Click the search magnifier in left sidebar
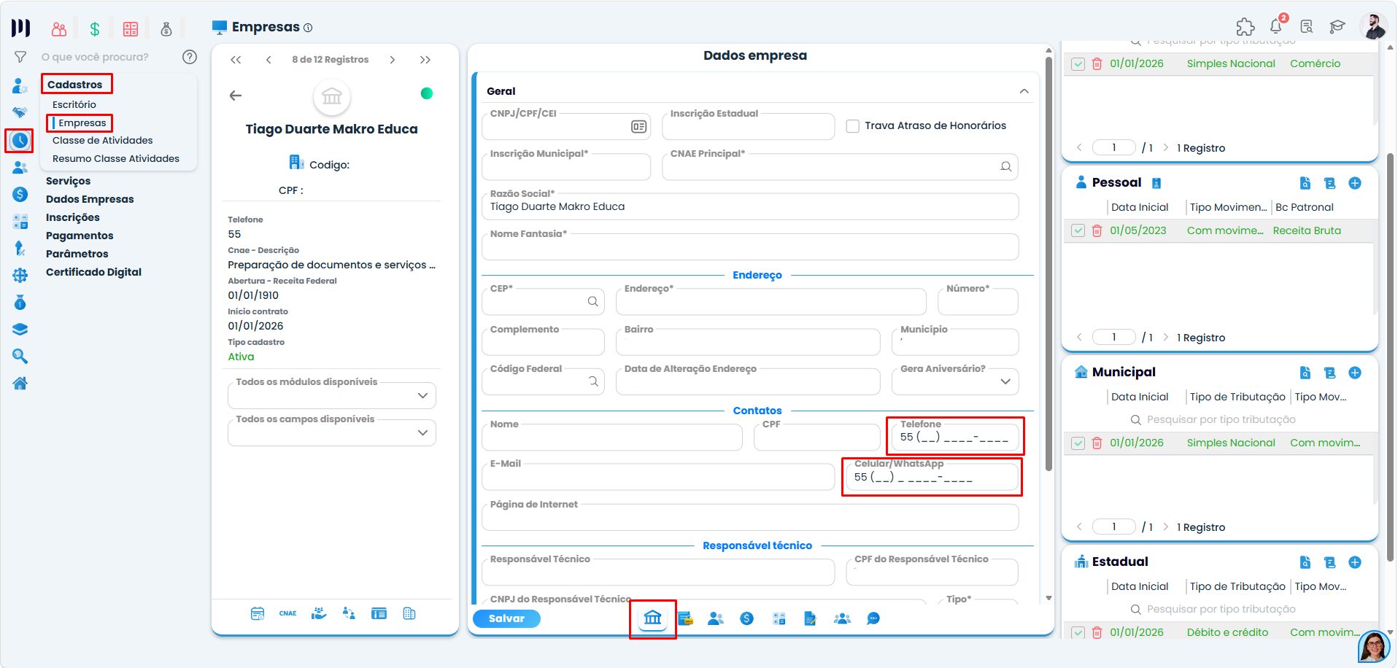This screenshot has height=668, width=1398. click(20, 356)
